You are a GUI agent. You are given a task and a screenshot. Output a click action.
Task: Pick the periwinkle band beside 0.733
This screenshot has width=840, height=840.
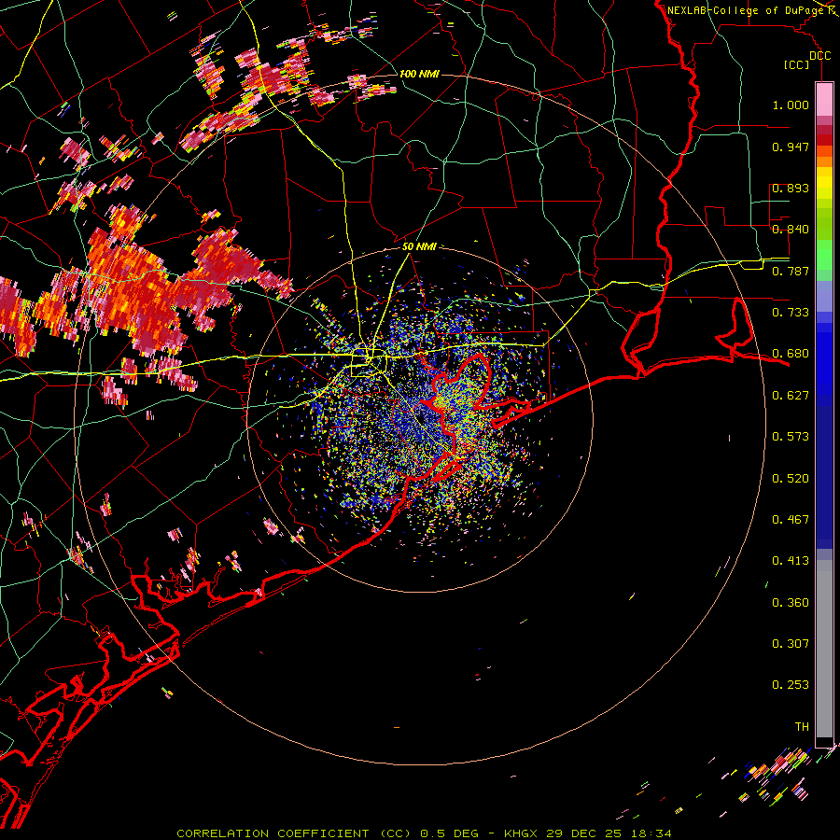(824, 297)
